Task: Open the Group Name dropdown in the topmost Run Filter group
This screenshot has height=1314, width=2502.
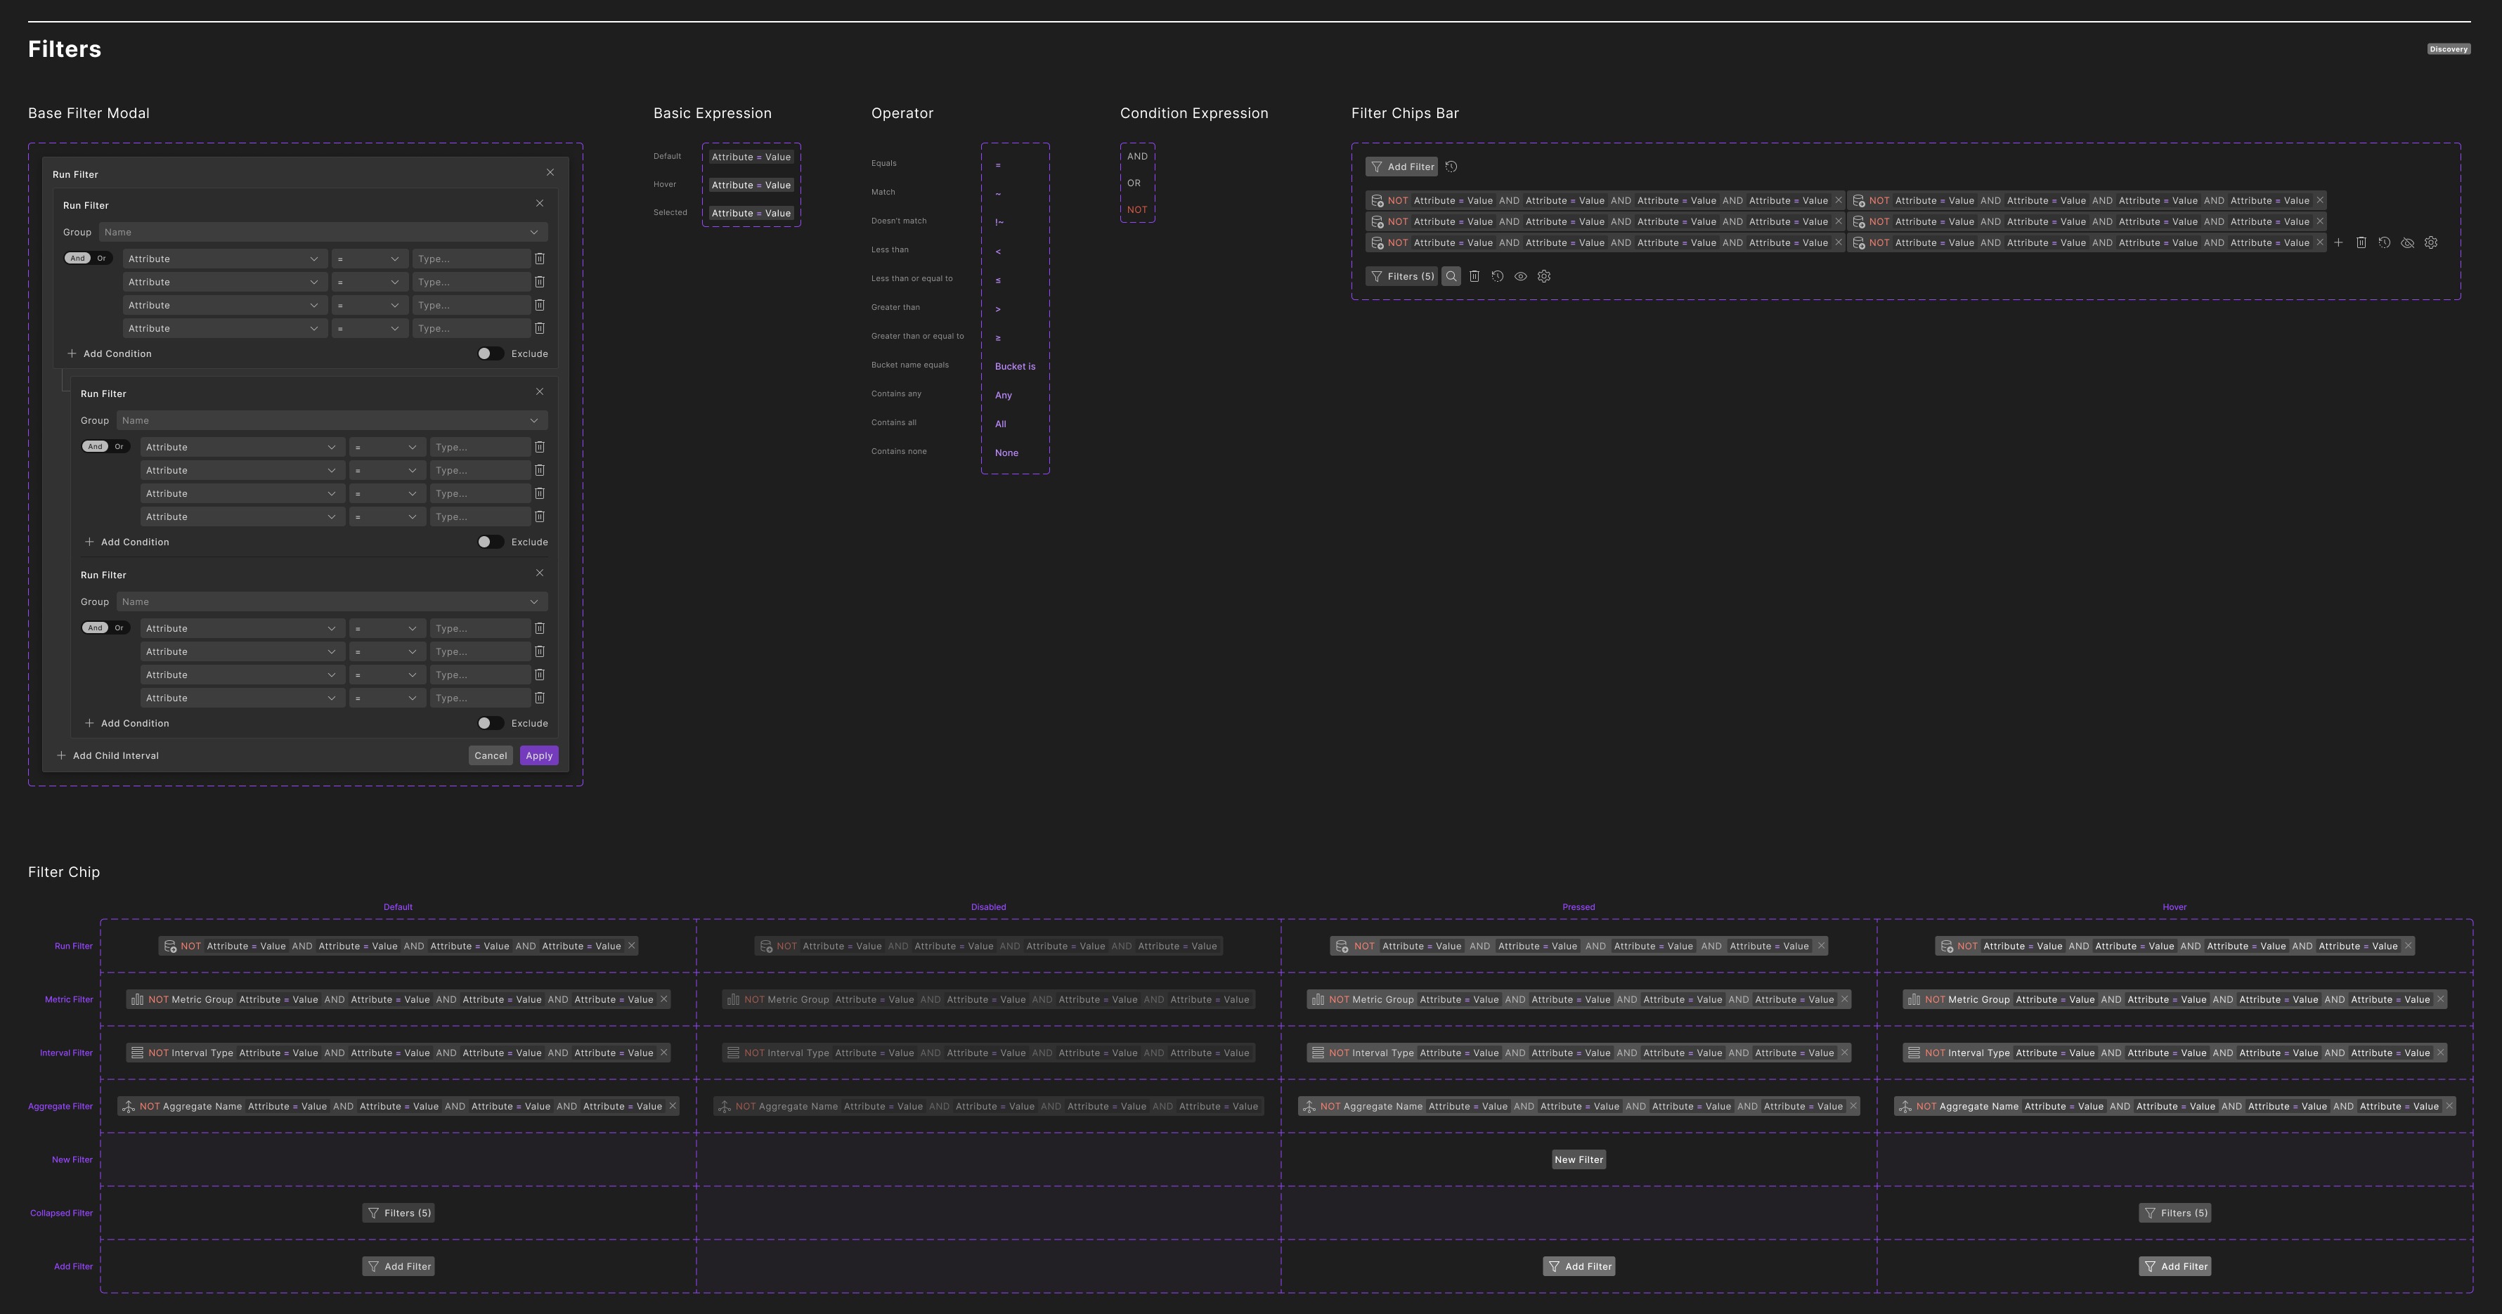Action: coord(323,232)
